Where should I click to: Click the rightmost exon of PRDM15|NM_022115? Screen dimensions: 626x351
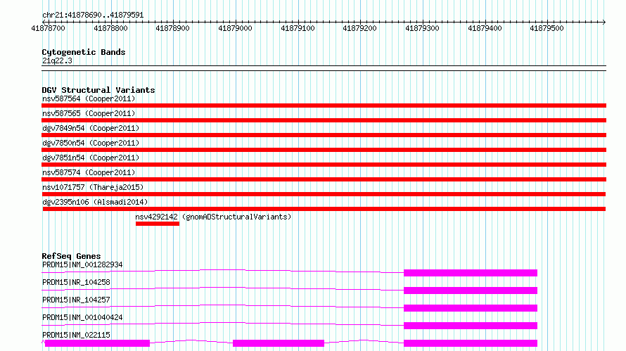click(471, 343)
